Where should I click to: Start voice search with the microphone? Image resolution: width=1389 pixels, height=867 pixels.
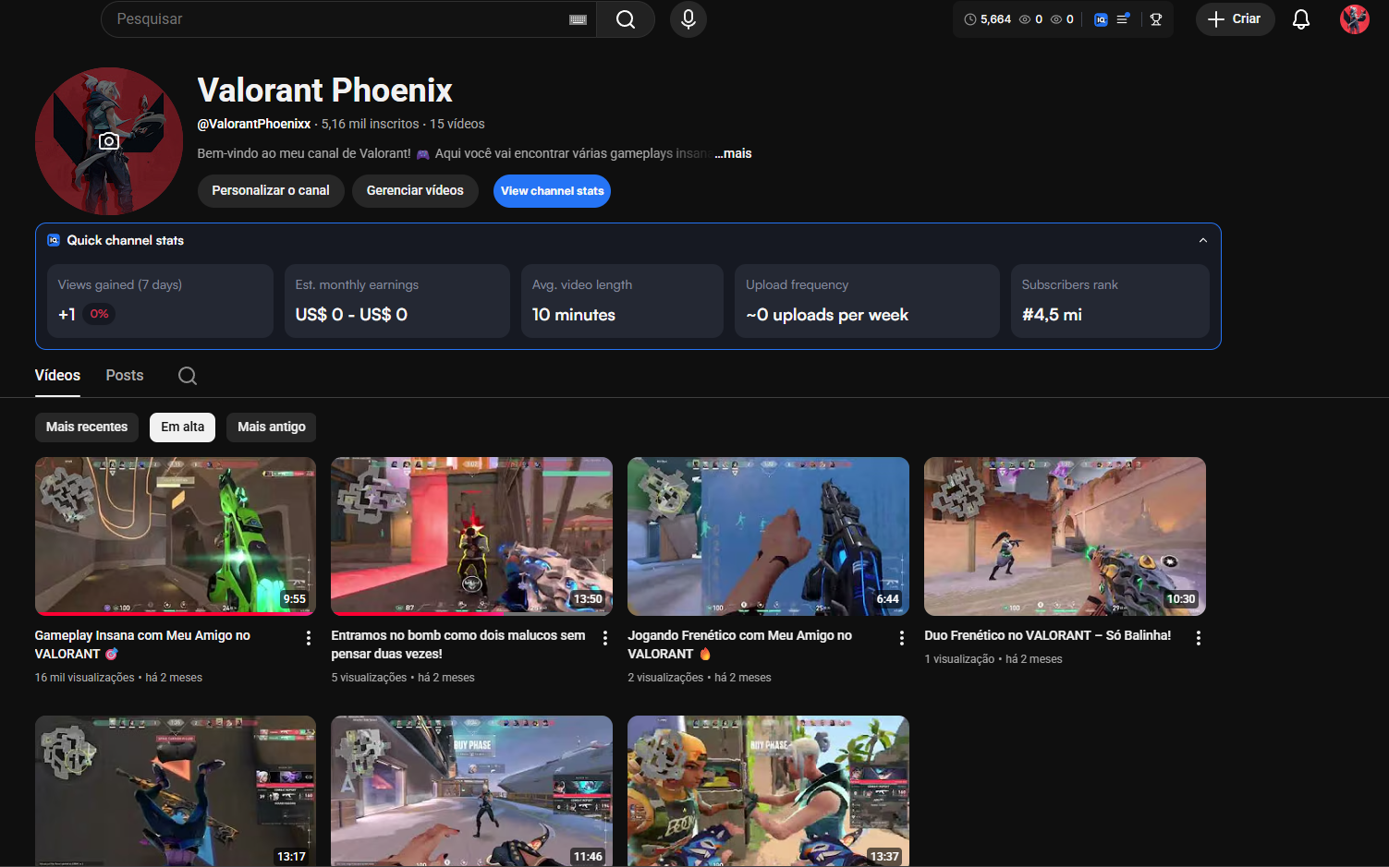(x=688, y=19)
